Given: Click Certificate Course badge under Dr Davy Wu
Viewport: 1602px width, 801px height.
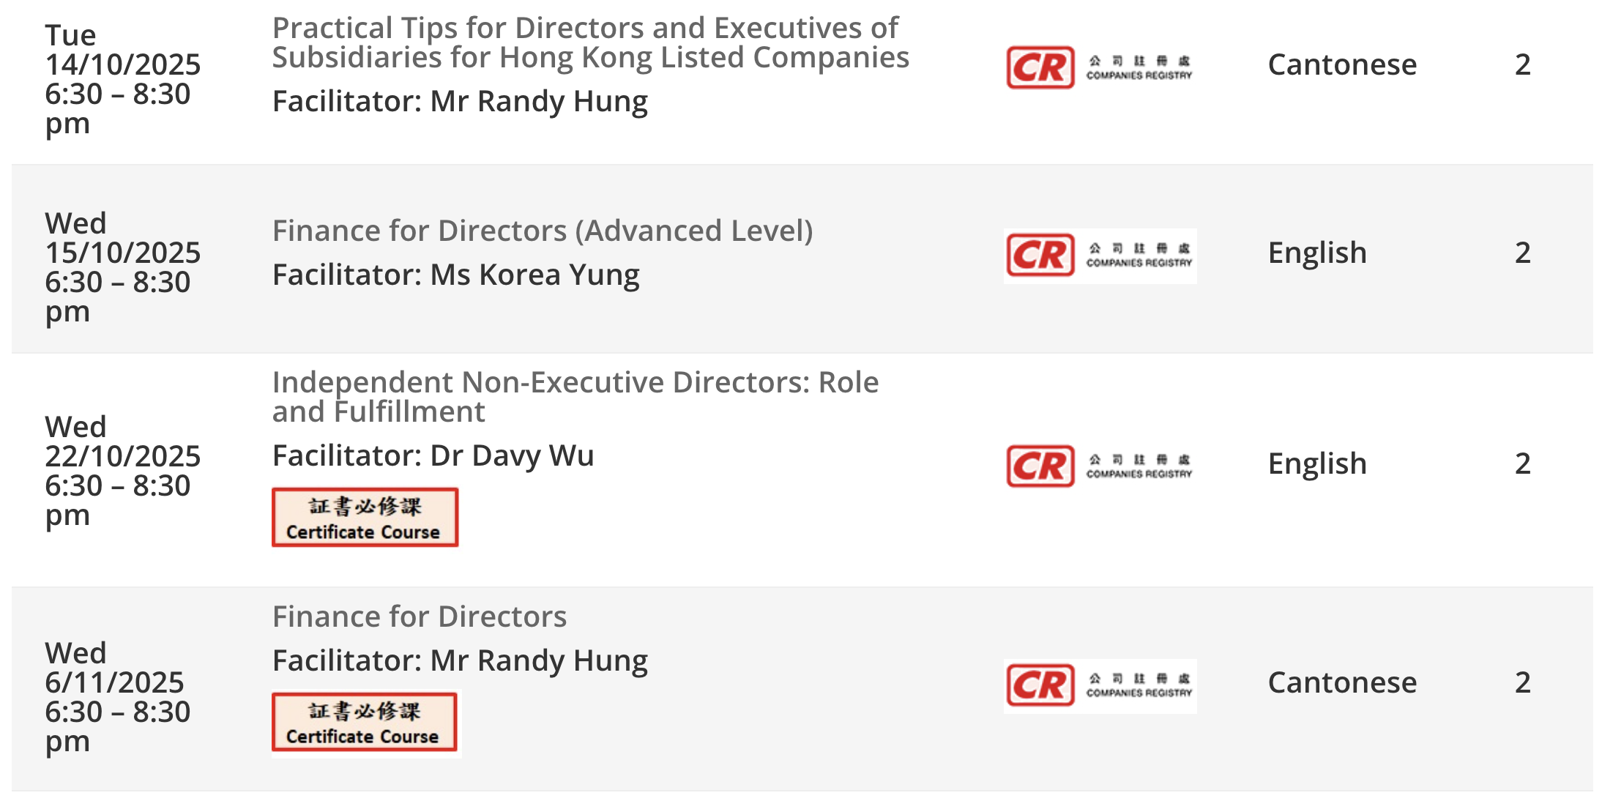Looking at the screenshot, I should pos(365,517).
